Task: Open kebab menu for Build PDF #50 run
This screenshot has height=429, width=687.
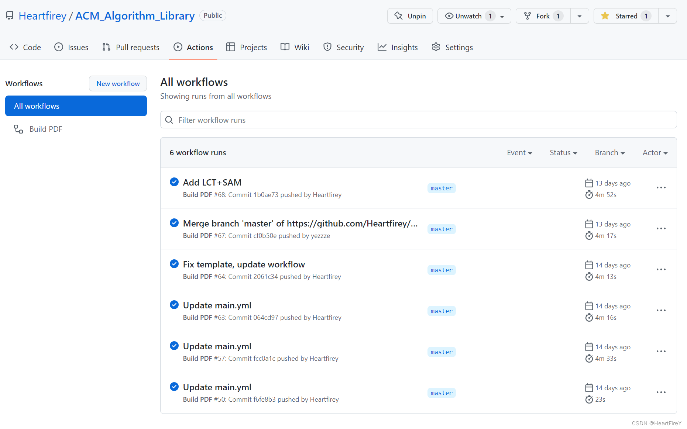Action: 661,392
